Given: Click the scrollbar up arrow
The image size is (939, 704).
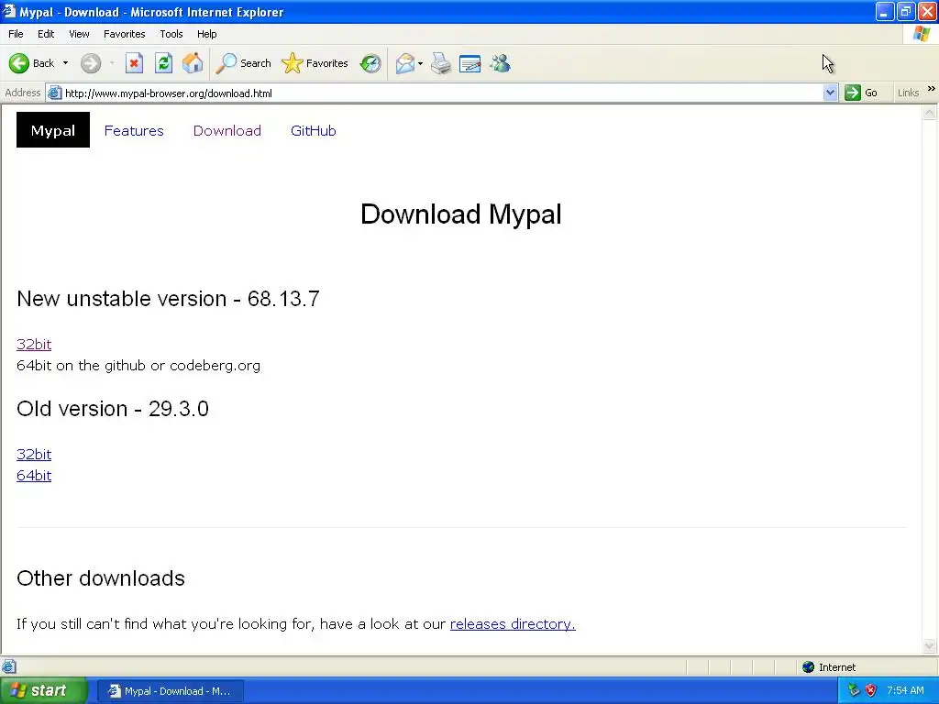Looking at the screenshot, I should (x=930, y=112).
